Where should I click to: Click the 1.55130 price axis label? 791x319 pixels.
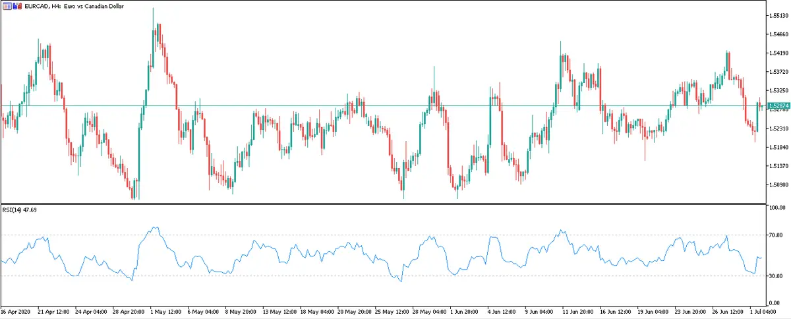point(779,15)
